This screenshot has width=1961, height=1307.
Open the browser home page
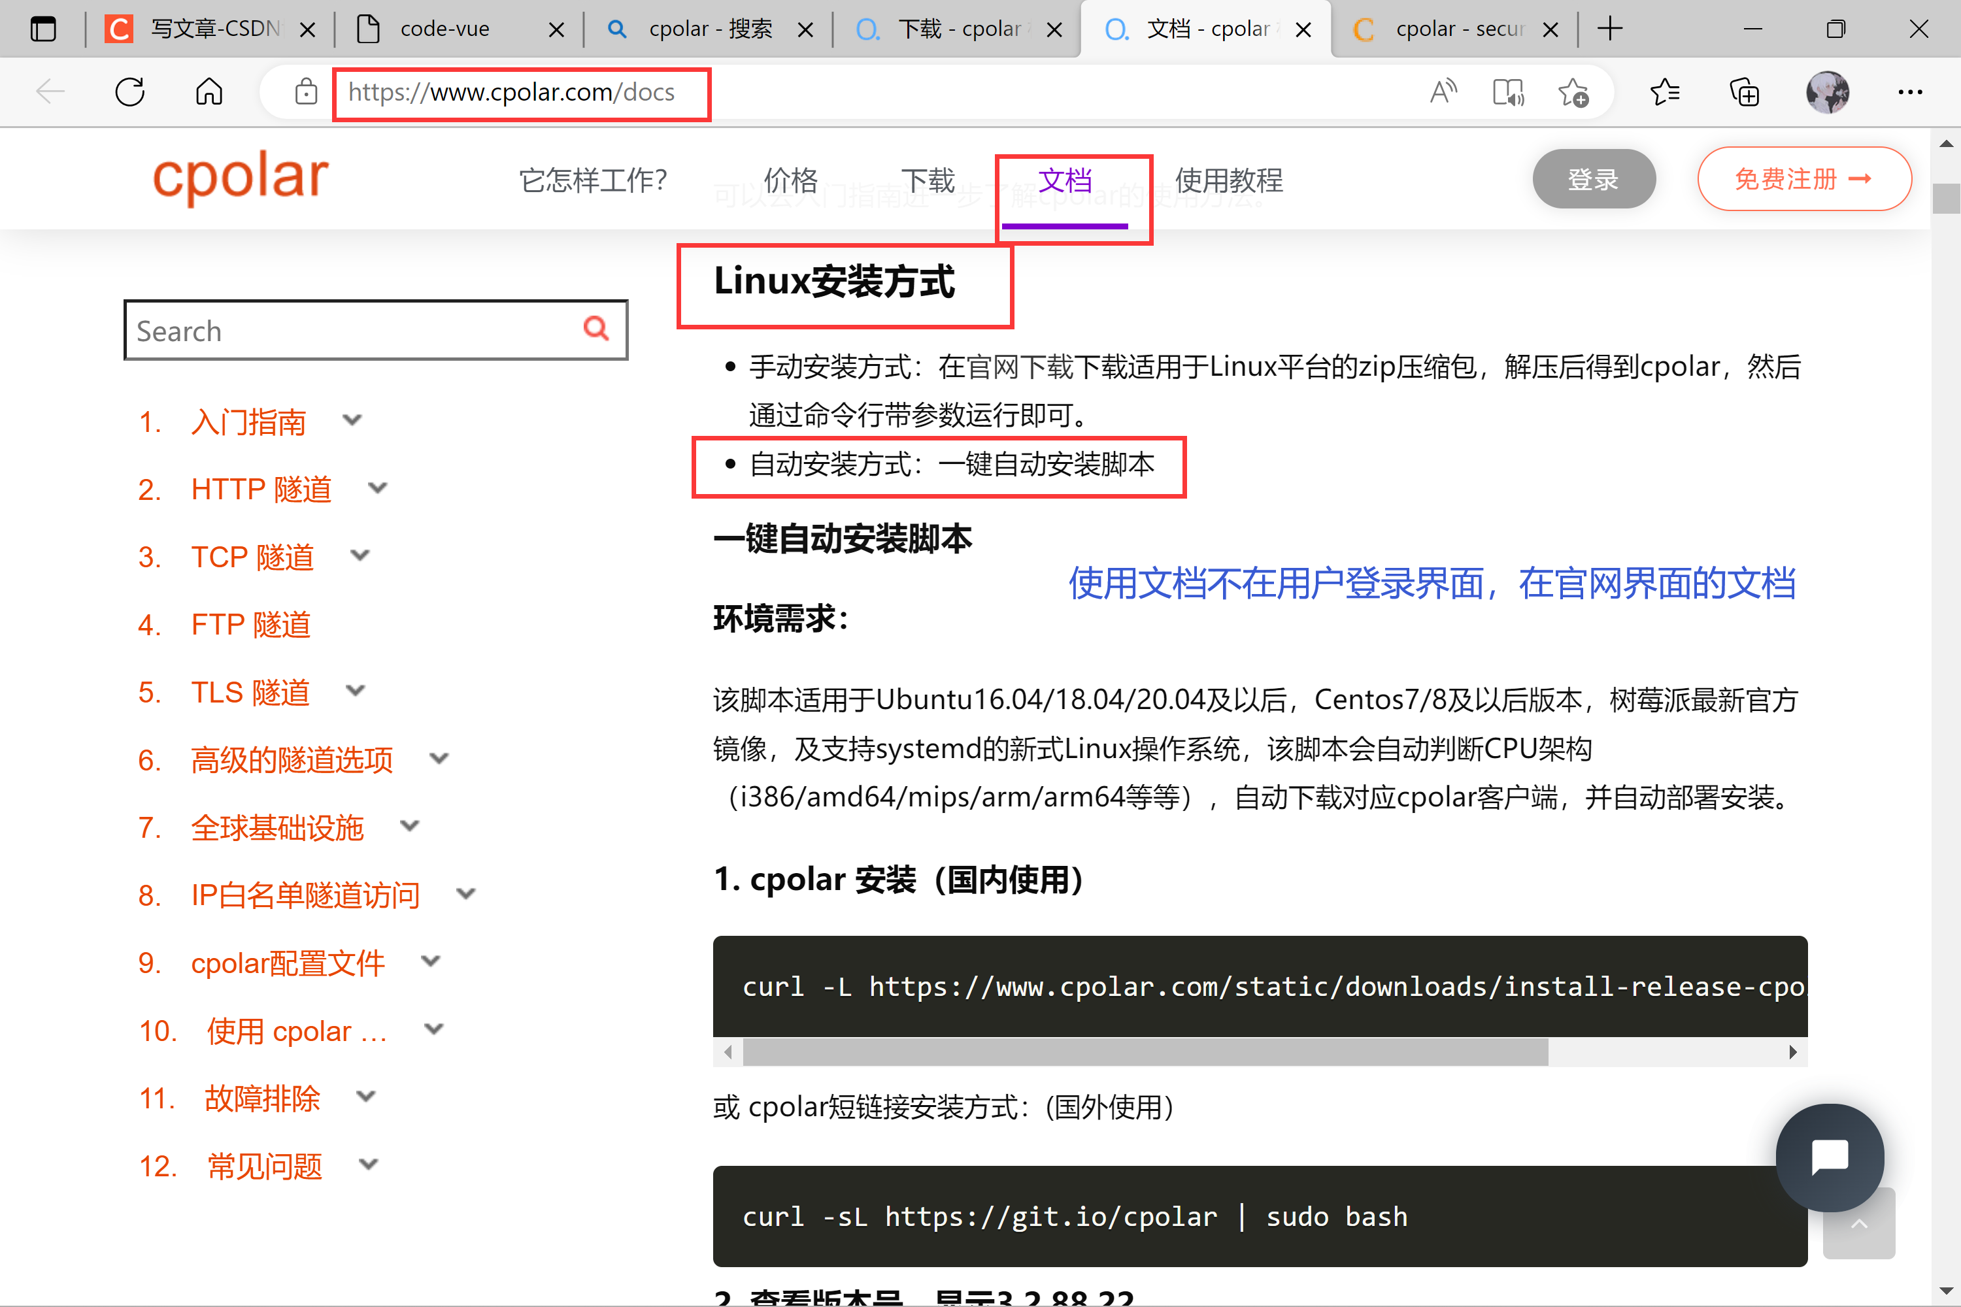(x=209, y=91)
